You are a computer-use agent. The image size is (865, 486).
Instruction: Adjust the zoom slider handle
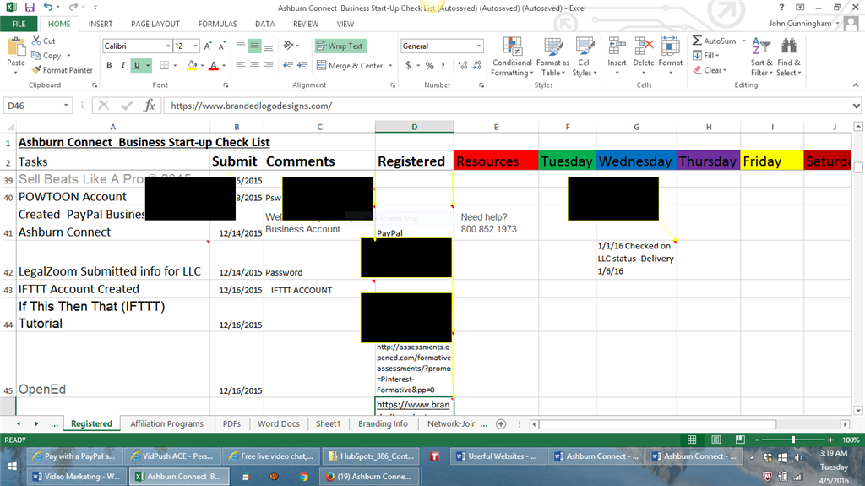tap(793, 440)
